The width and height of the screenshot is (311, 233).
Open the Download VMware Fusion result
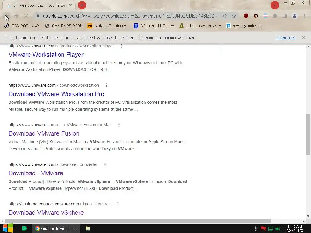44,133
